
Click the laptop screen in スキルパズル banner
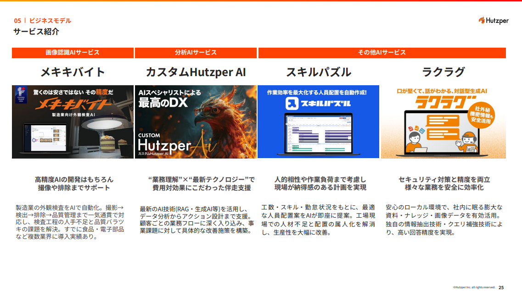318,133
